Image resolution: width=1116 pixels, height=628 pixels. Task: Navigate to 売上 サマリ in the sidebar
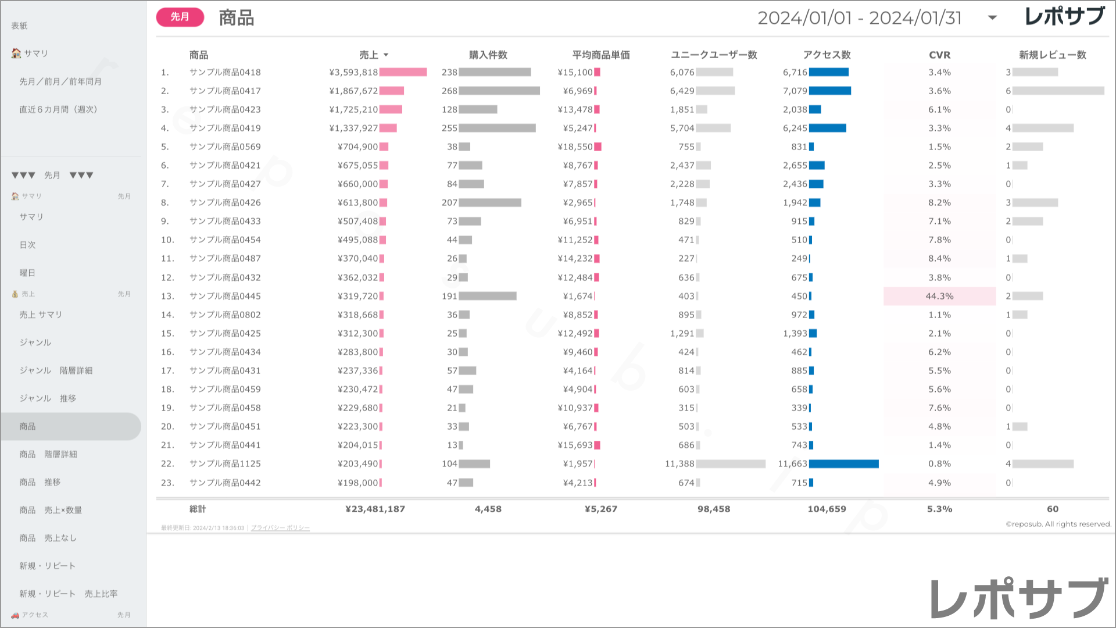tap(41, 315)
